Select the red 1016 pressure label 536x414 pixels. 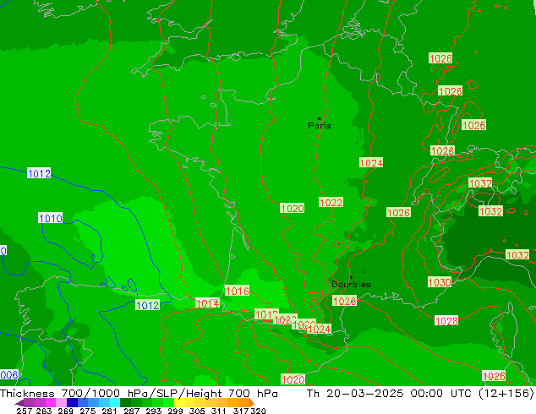coord(237,291)
